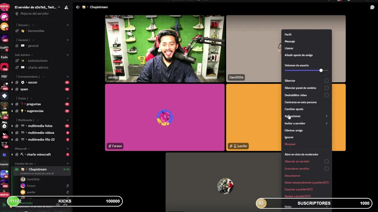The image size is (378, 212).
Task: Open the server with the 487 badge
Action: [x=4, y=38]
